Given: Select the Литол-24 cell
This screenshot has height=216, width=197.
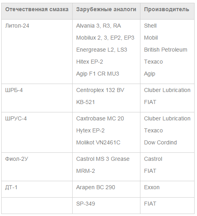Looking at the screenshot, I should [17, 26].
